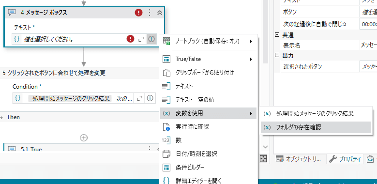Collapse the 4 メッセージ ボックス activity
The image size is (377, 184).
coord(160,13)
